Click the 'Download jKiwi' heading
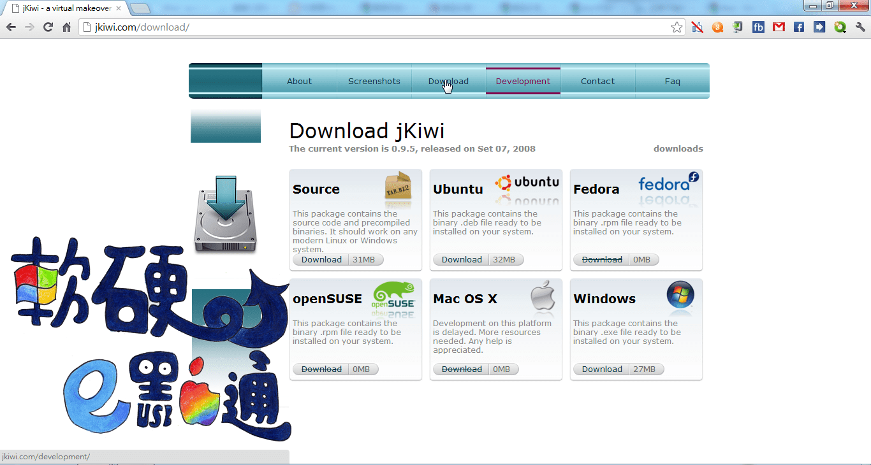Screen dimensions: 871x465 click(x=367, y=131)
